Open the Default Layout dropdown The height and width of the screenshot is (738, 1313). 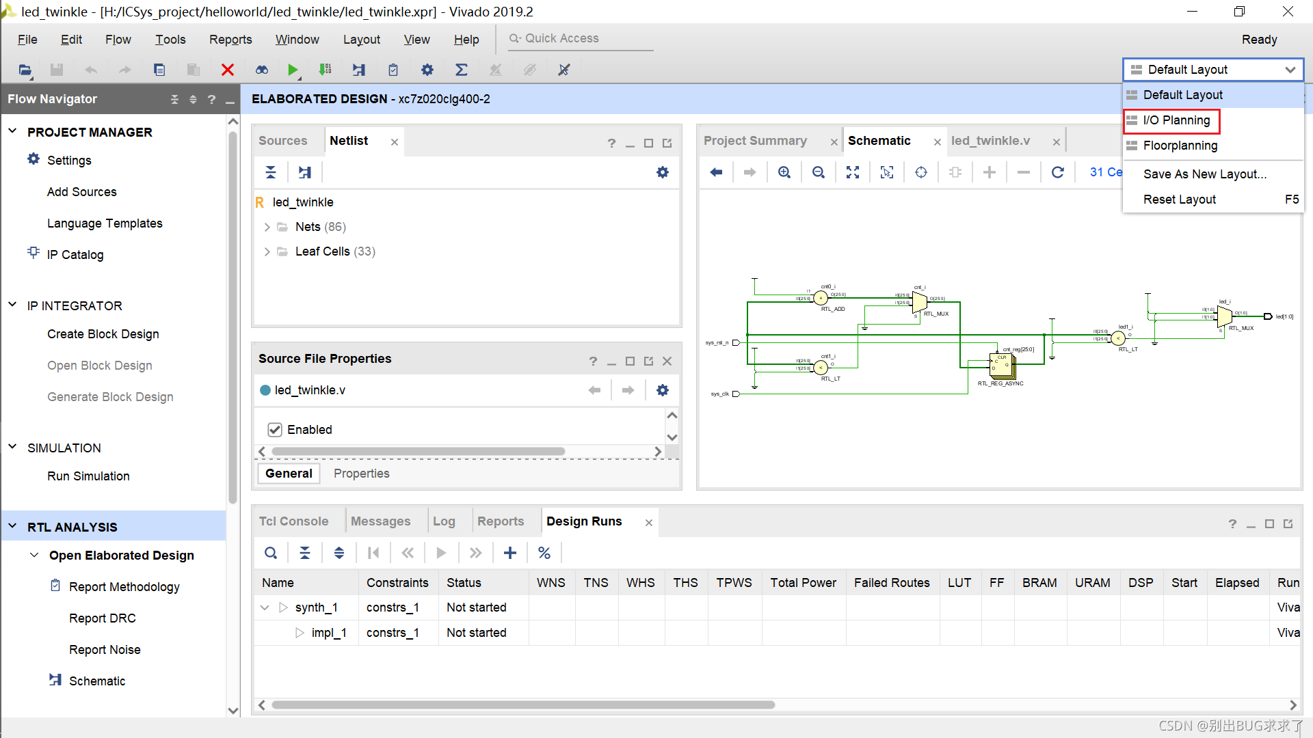(x=1212, y=70)
